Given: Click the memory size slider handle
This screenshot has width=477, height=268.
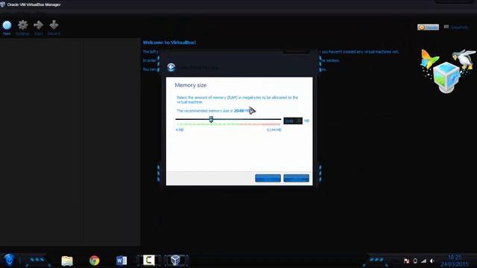Looking at the screenshot, I should 211,119.
